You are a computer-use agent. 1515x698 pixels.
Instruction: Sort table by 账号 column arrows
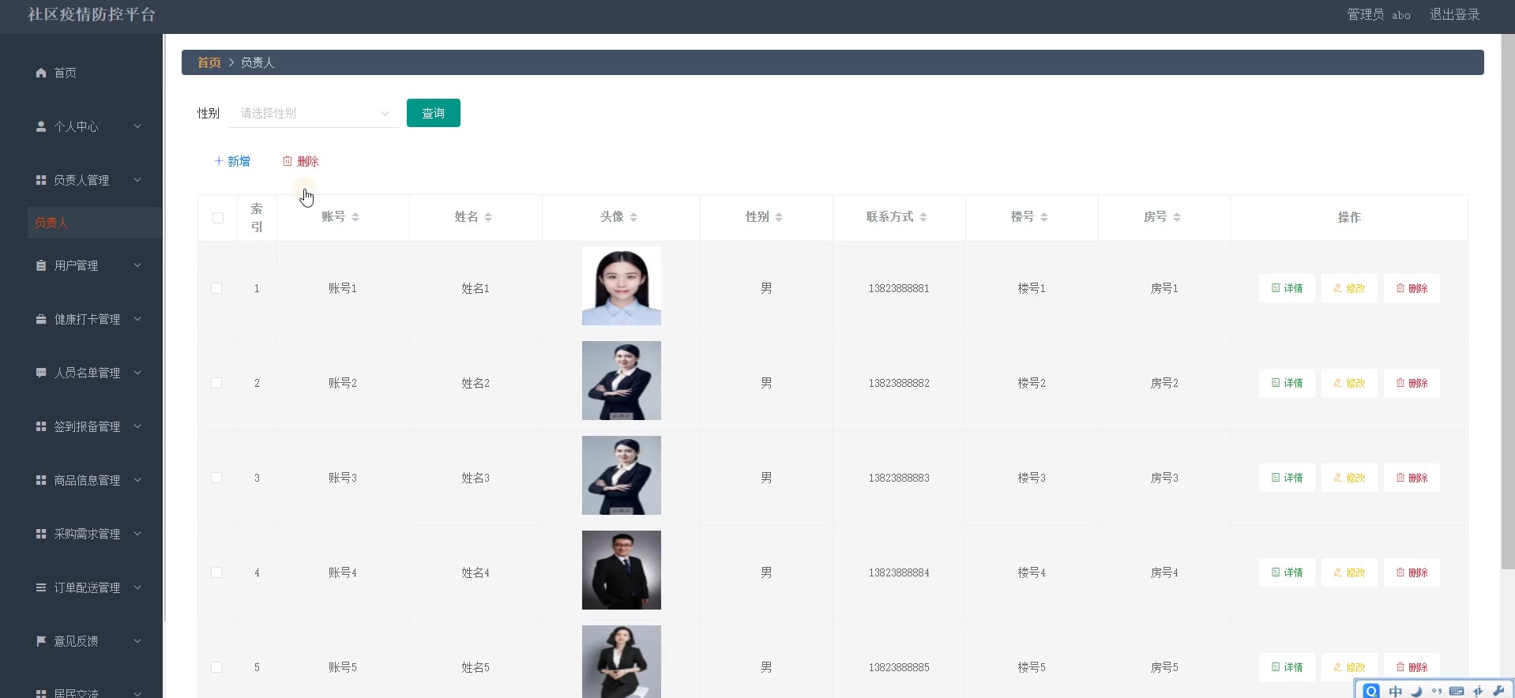(x=355, y=217)
